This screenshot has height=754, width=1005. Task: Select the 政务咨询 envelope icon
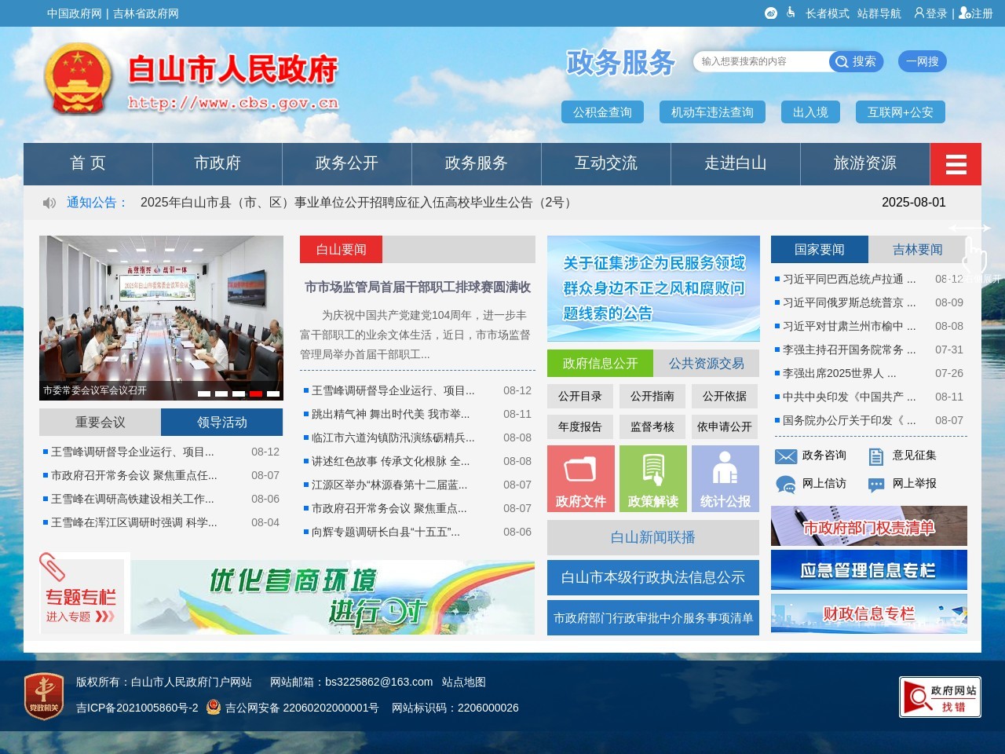(785, 456)
